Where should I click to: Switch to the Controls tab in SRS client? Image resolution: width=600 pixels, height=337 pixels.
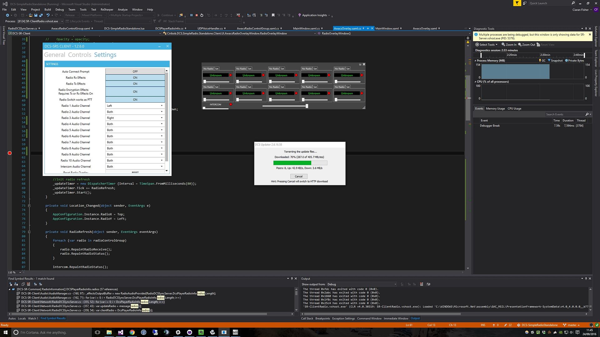pyautogui.click(x=80, y=55)
